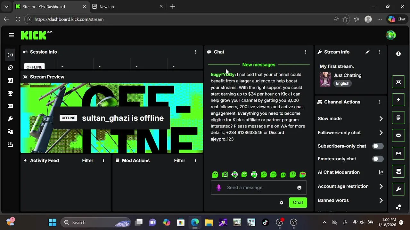Screen dimensions: 410x230
Task: Open Activity Feed three-dot menu
Action: (x=103, y=160)
